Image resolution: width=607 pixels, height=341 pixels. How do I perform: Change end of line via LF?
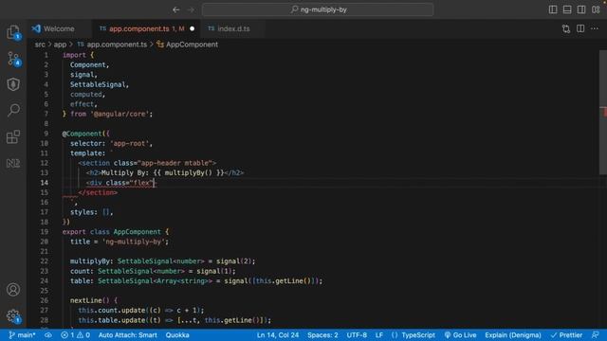click(x=379, y=335)
